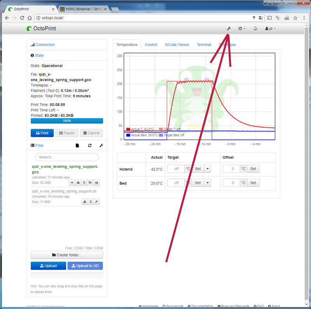
Task: Click the Hotend target temperature input
Action: click(x=176, y=169)
